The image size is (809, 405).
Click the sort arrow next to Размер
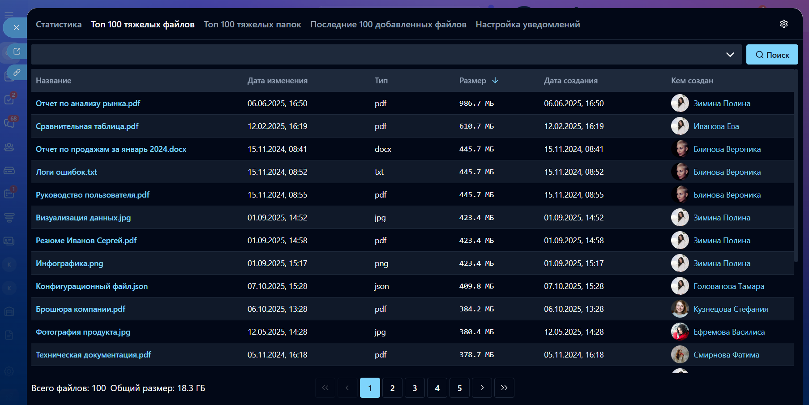pos(495,81)
